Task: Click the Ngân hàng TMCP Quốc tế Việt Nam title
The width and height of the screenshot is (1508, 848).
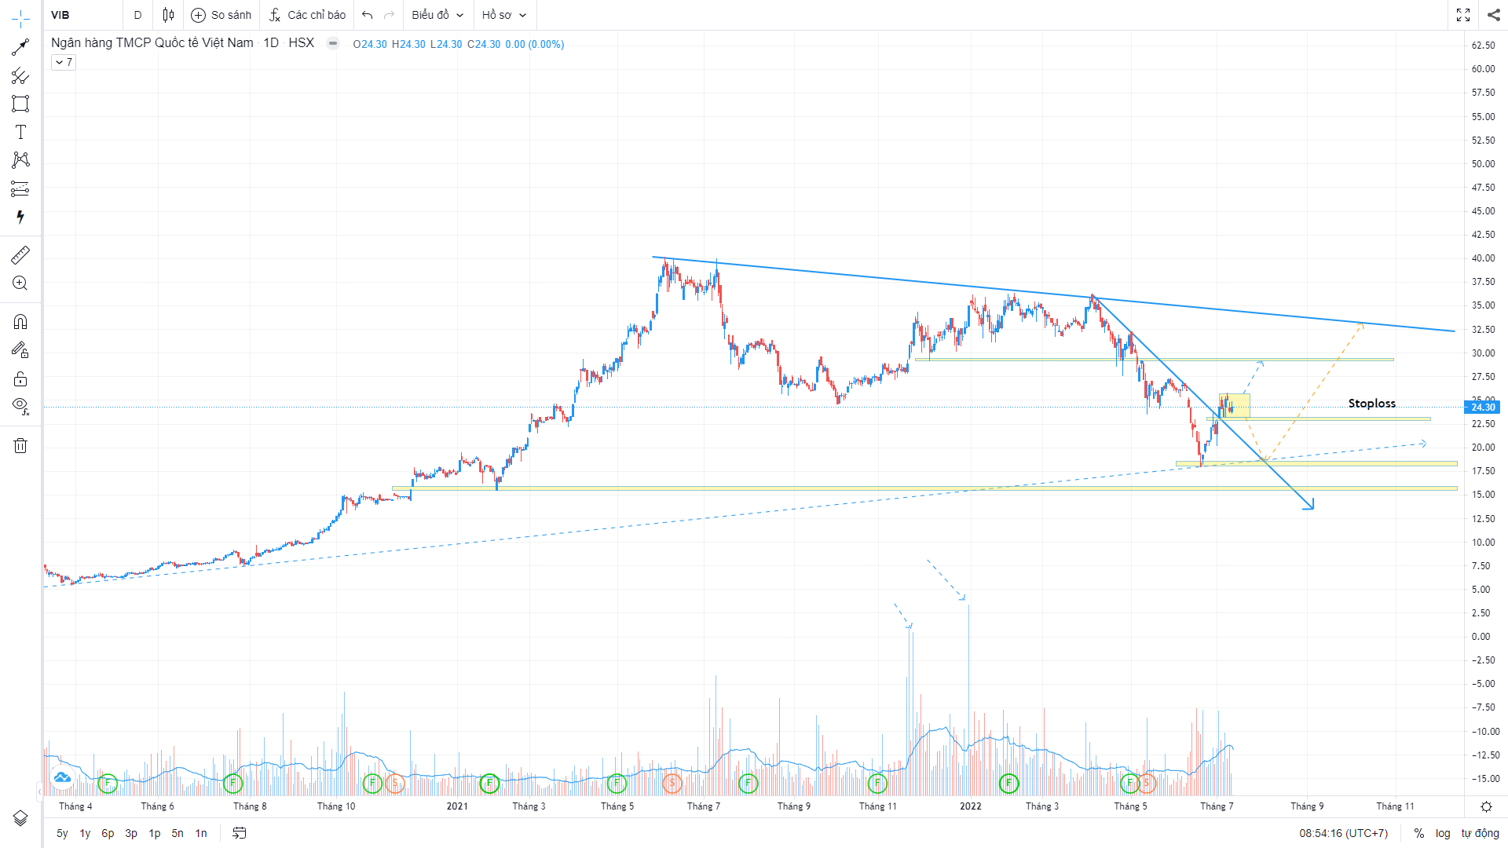Action: [x=152, y=43]
